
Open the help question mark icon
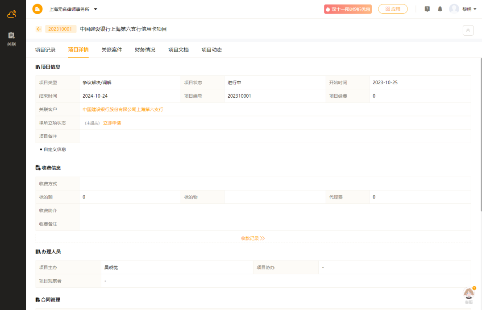click(x=427, y=9)
